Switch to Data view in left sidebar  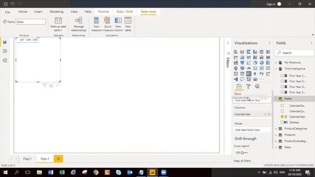click(x=5, y=51)
